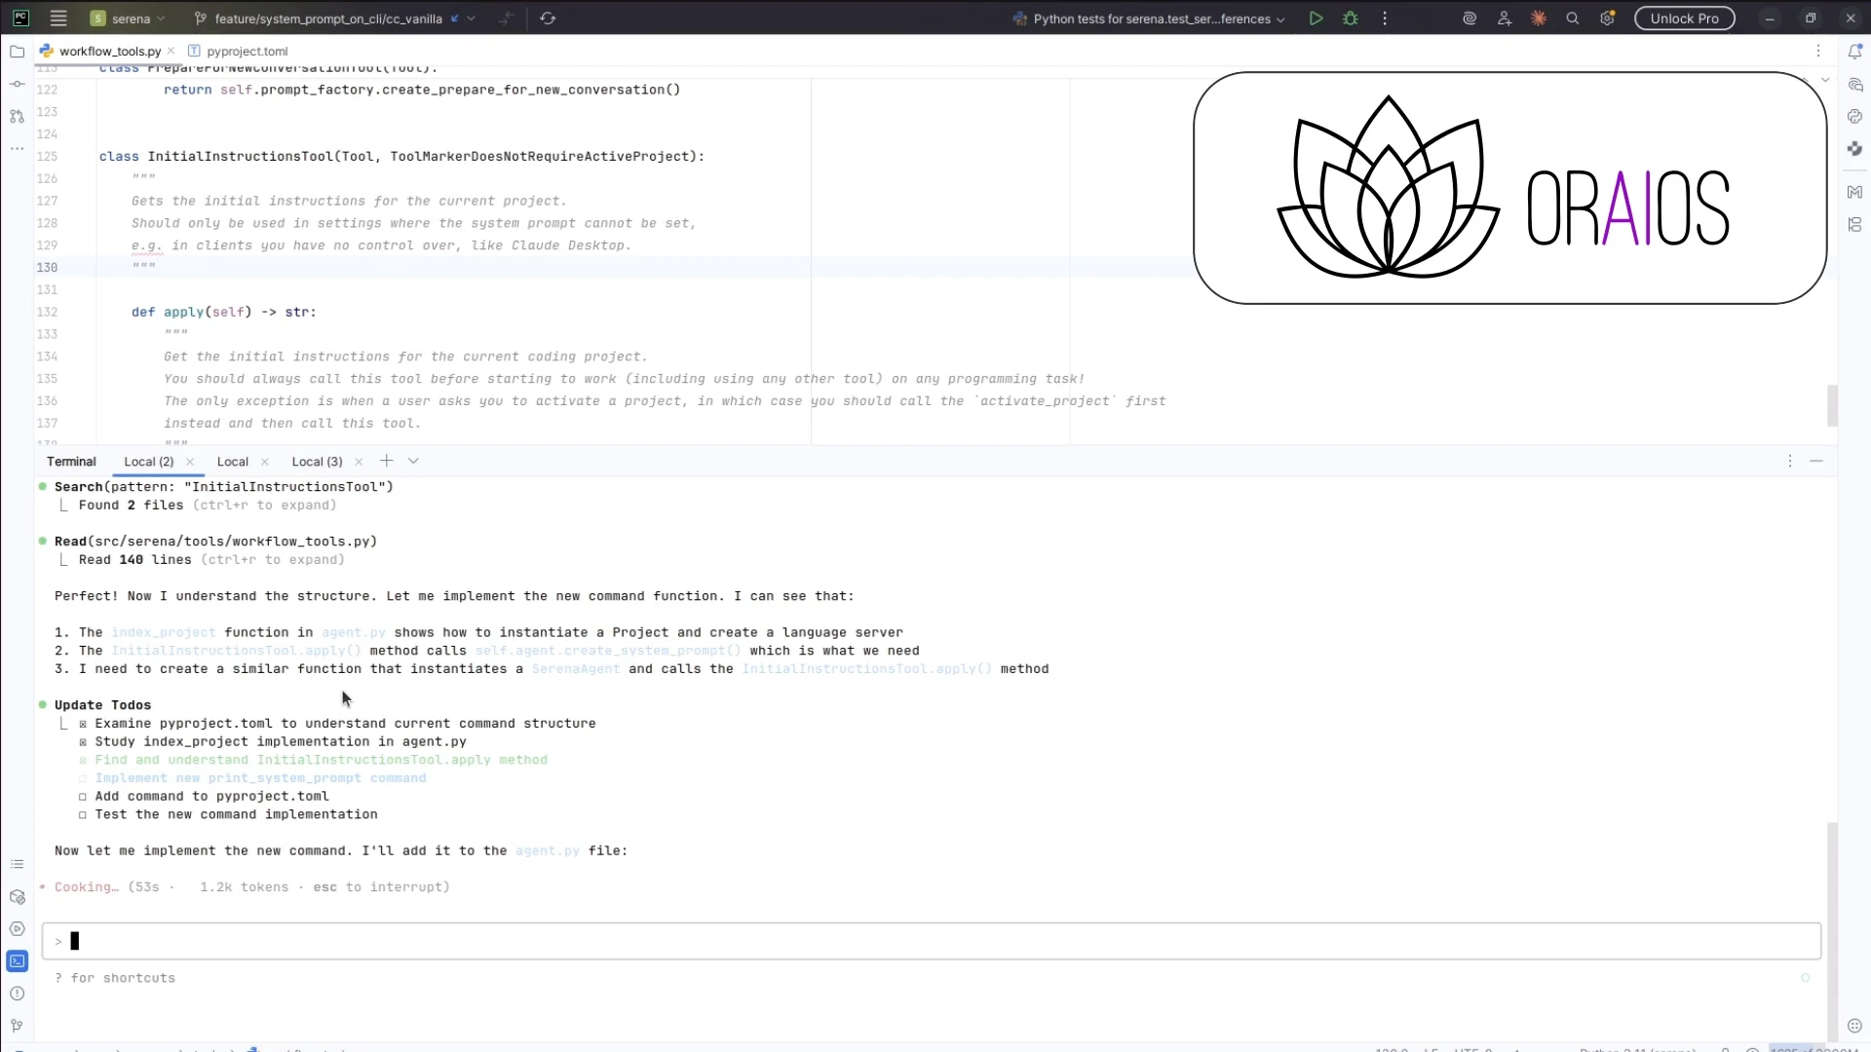
Task: Switch to pyproject.toml editor tab
Action: tap(239, 51)
